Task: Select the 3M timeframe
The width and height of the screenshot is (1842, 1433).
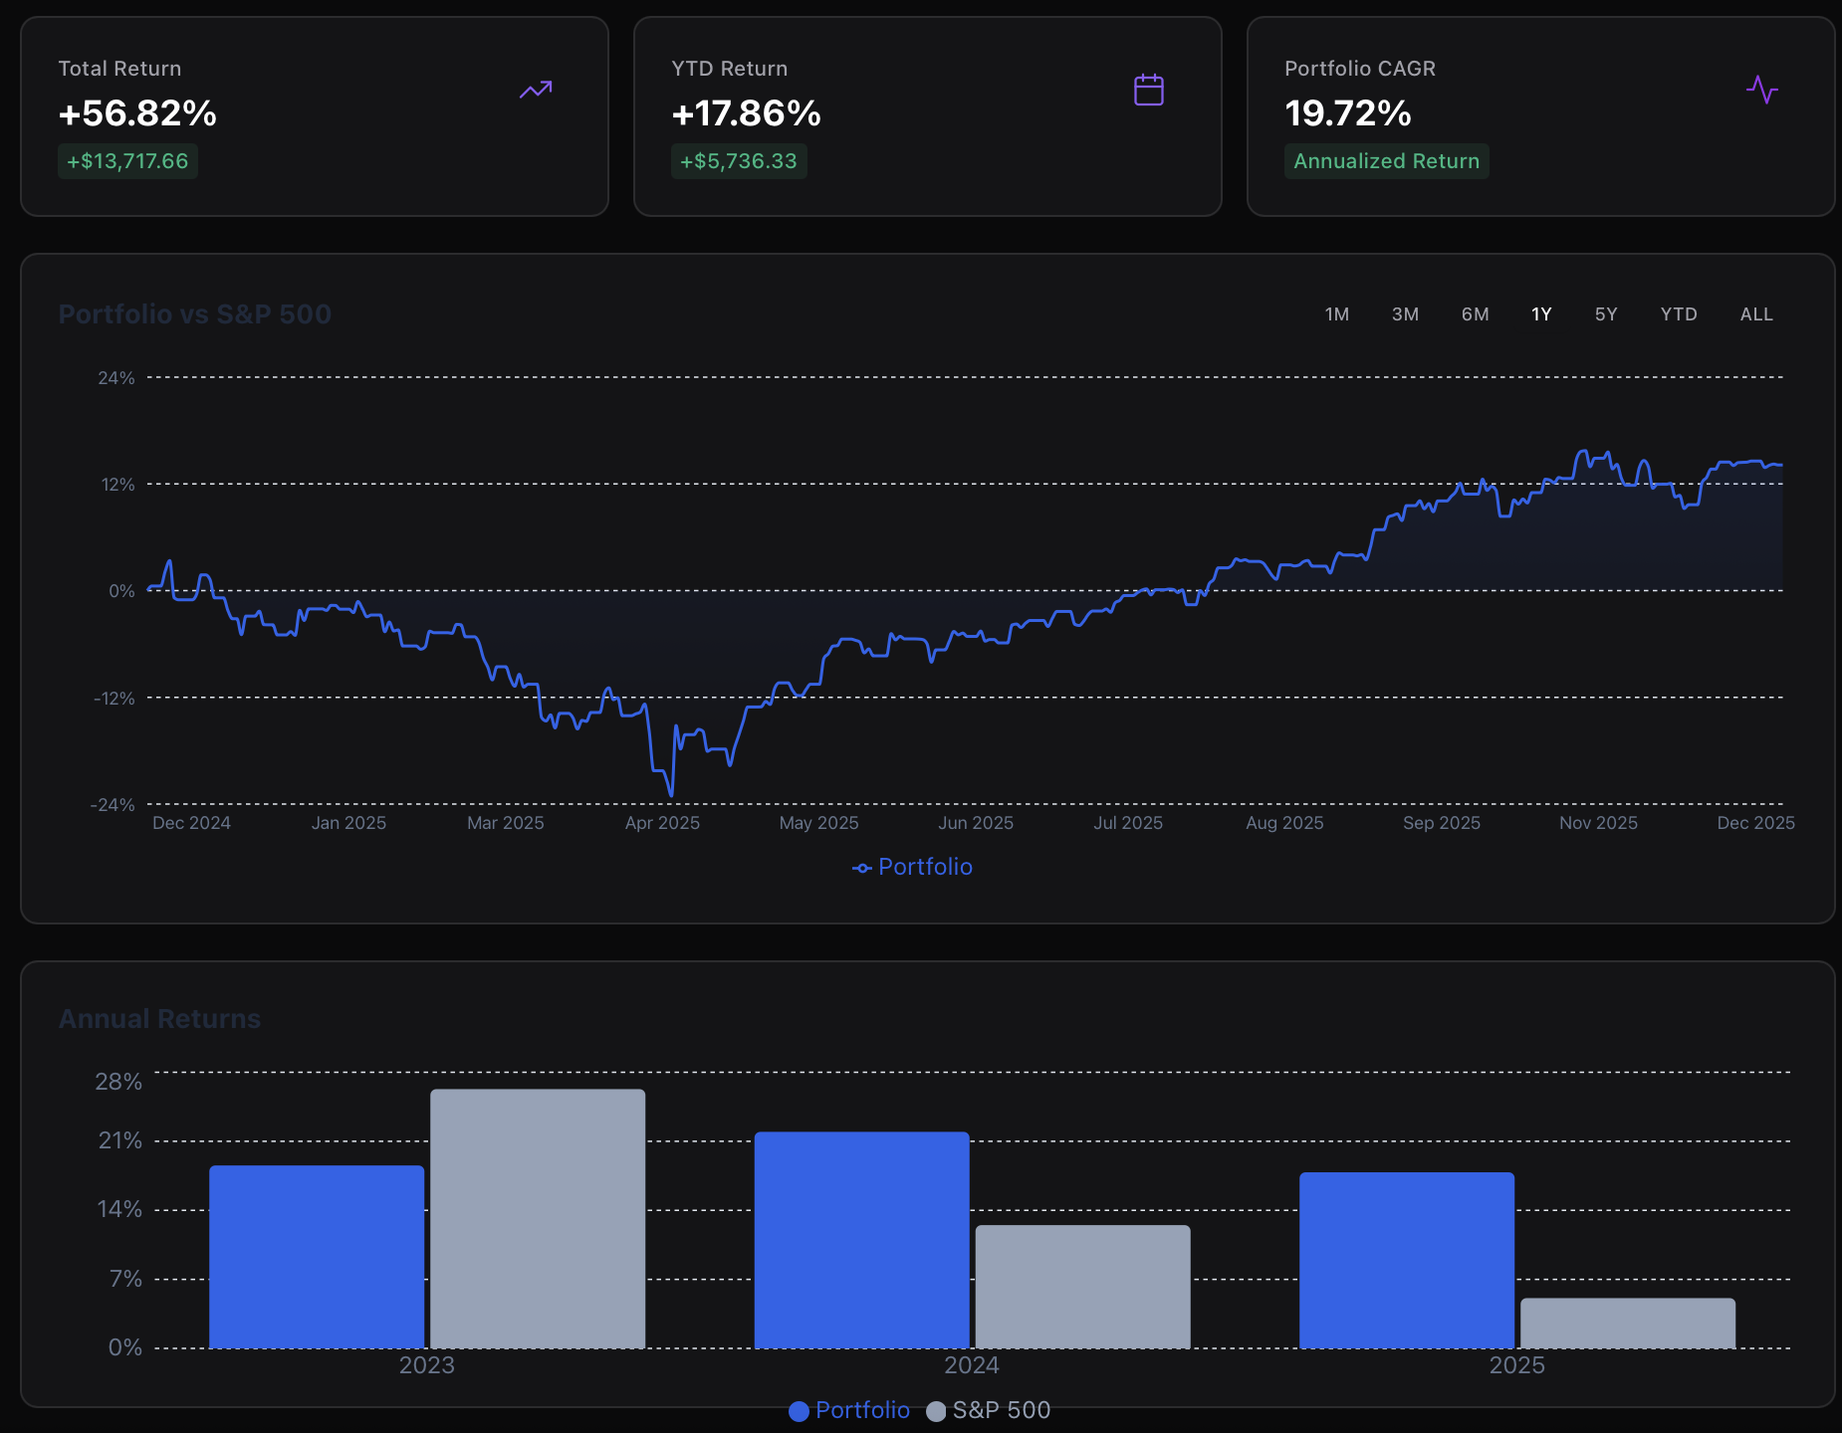Action: 1405,313
